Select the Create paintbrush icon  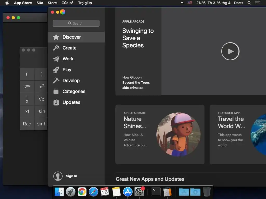(56, 48)
